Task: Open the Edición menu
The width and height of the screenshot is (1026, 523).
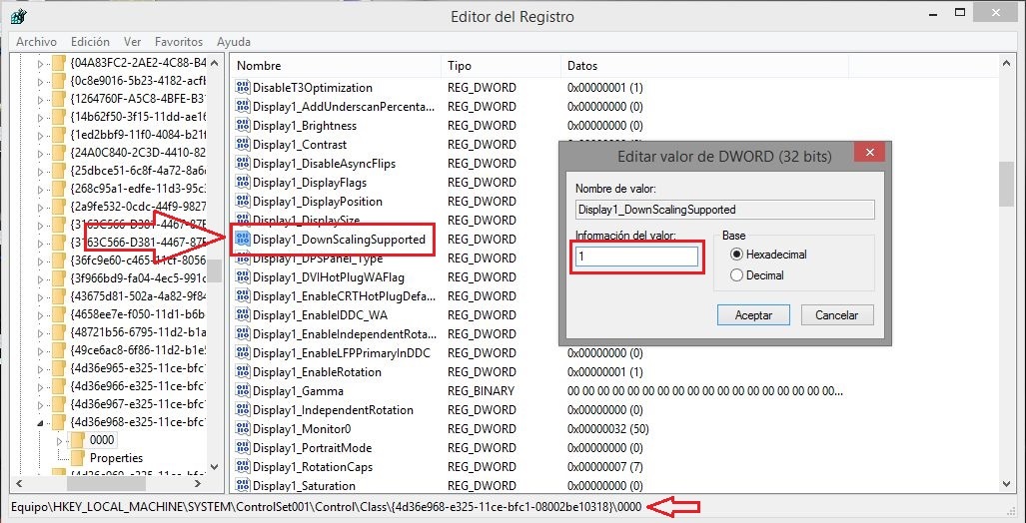Action: pyautogui.click(x=90, y=42)
